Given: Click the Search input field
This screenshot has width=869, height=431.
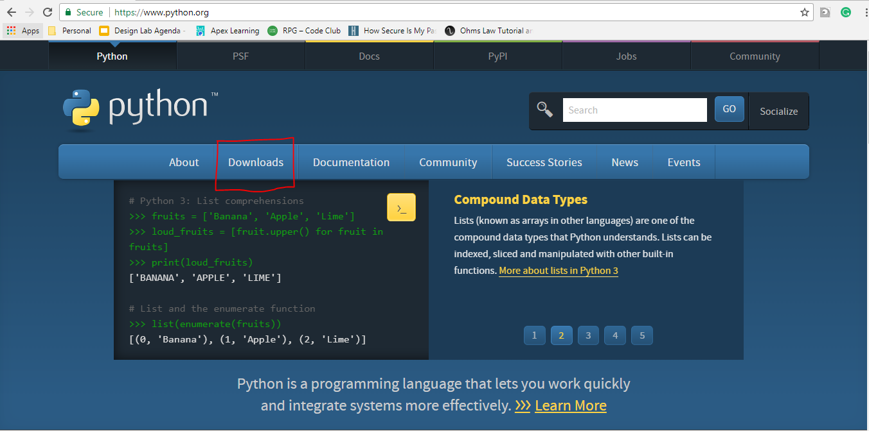Looking at the screenshot, I should click(635, 110).
